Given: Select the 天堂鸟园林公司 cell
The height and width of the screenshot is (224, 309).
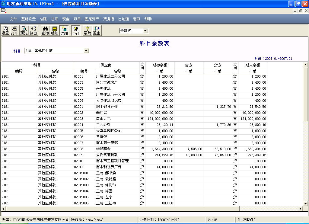Looking at the screenshot, I should tap(117, 131).
